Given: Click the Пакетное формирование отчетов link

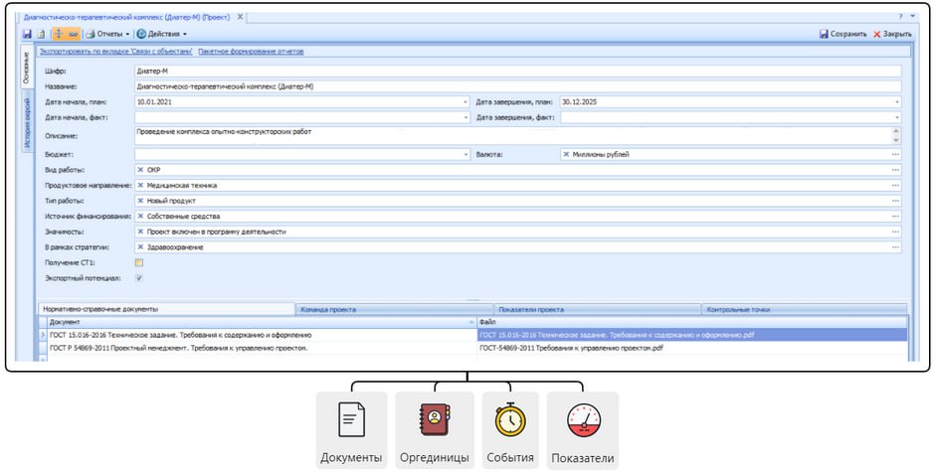Looking at the screenshot, I should (x=251, y=51).
